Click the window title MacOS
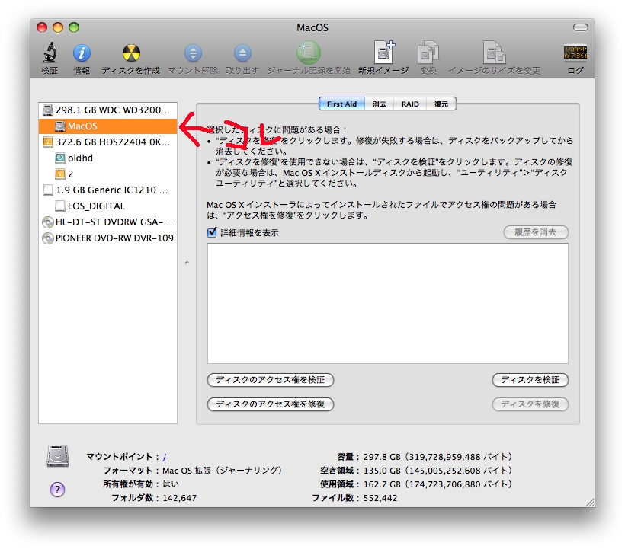 (x=312, y=27)
